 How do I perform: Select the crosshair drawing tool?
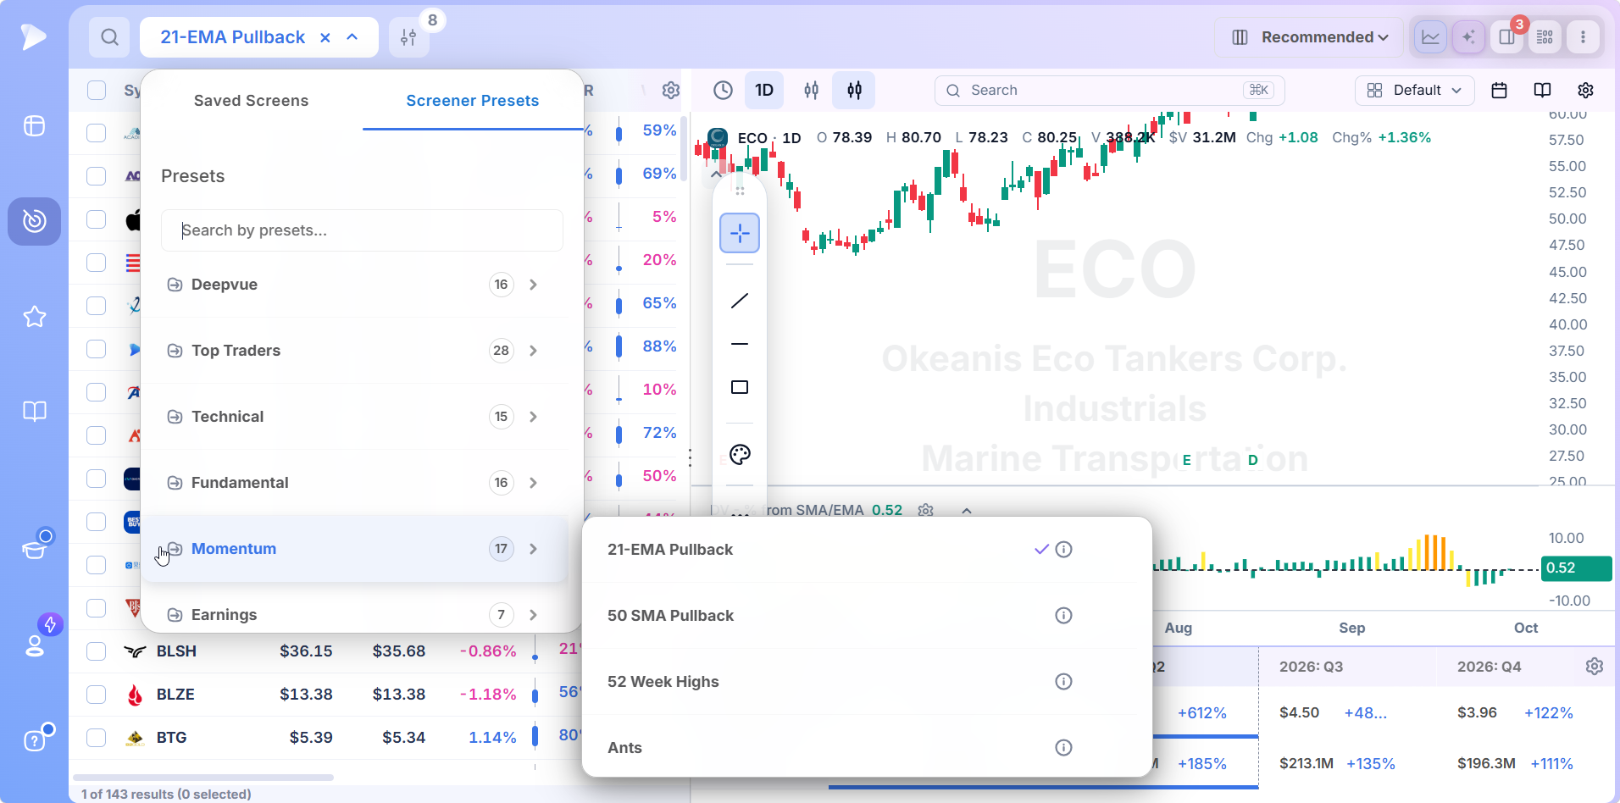pos(740,233)
